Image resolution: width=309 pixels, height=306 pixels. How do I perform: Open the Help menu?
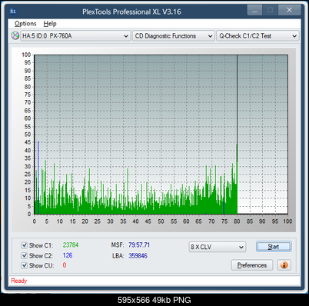click(50, 24)
